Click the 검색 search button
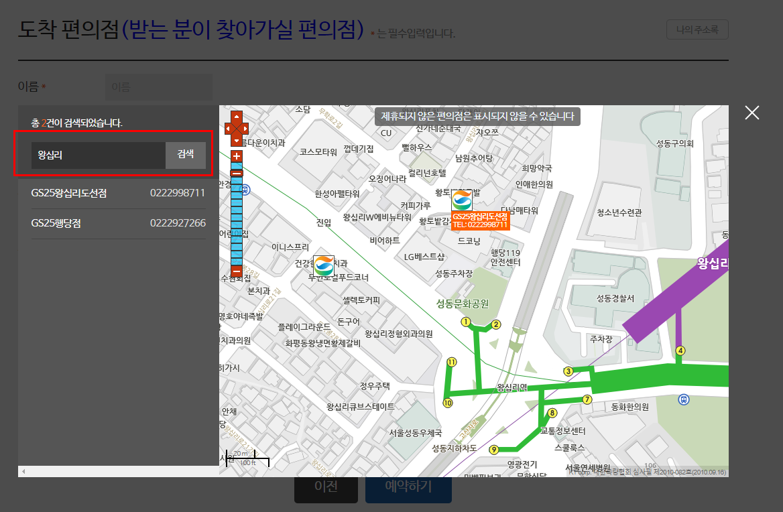Image resolution: width=783 pixels, height=512 pixels. point(186,155)
